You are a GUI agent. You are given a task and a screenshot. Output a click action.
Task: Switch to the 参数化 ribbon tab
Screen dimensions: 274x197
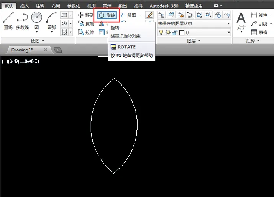click(74, 6)
